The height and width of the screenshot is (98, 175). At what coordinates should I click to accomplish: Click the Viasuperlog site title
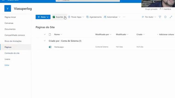(23, 9)
